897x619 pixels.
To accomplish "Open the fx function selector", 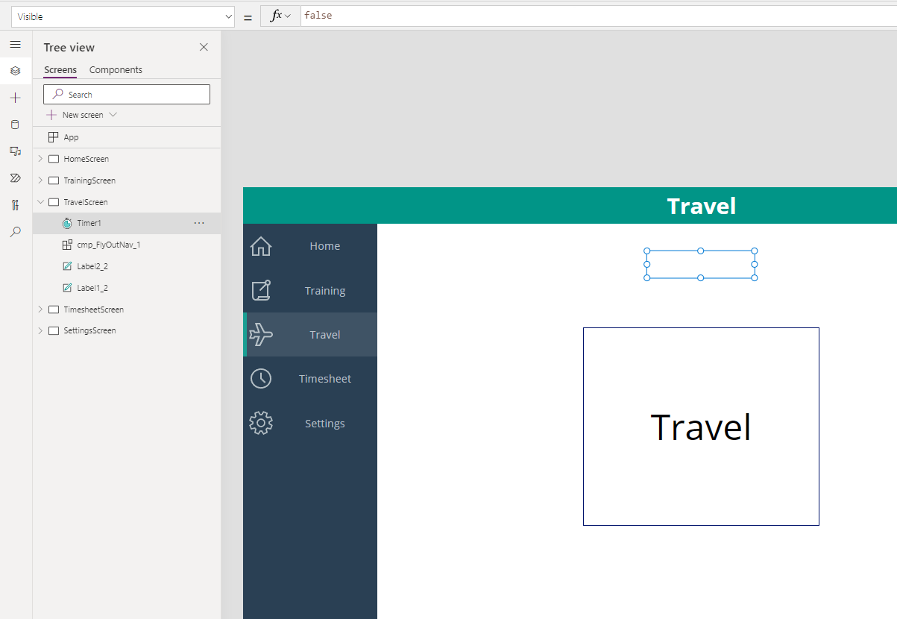I will 280,16.
